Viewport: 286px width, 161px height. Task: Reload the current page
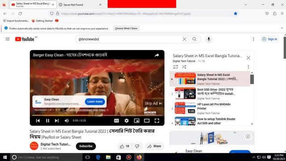pyautogui.click(x=20, y=13)
